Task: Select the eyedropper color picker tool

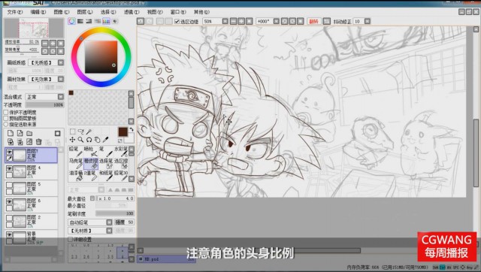Action: pyautogui.click(x=105, y=140)
